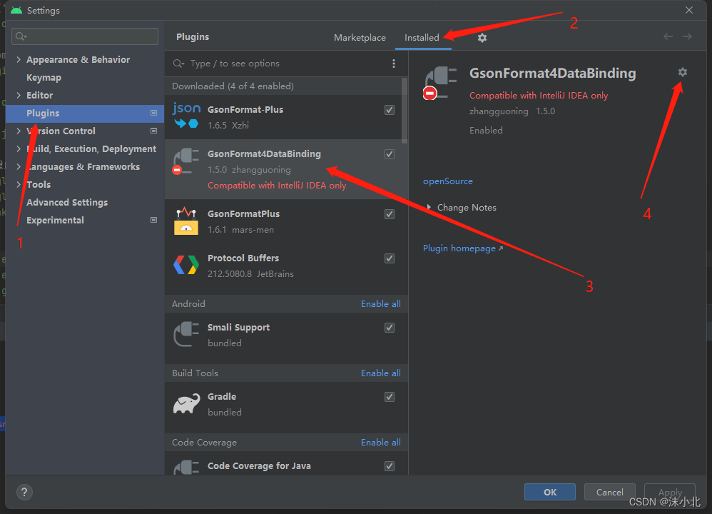Open the Plugin homepage link

point(463,248)
